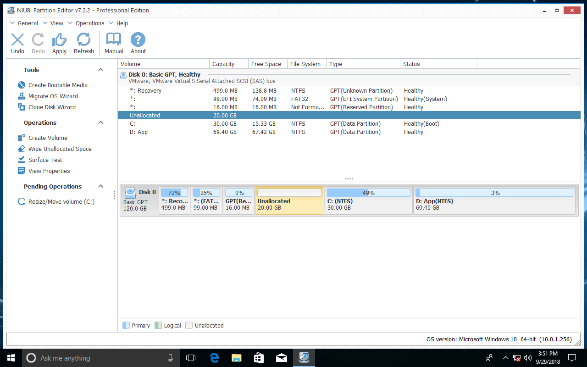Open the Manual book icon
Image resolution: width=587 pixels, height=367 pixels.
point(114,40)
